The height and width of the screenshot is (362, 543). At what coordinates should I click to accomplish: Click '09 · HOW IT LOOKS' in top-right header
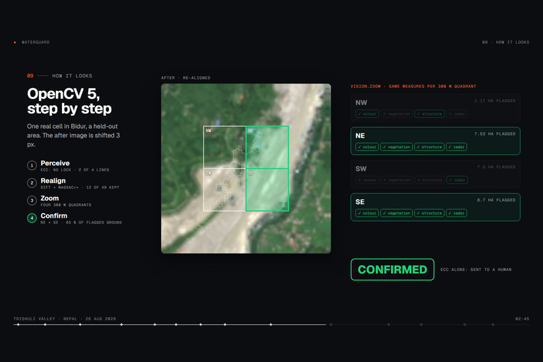coord(505,42)
